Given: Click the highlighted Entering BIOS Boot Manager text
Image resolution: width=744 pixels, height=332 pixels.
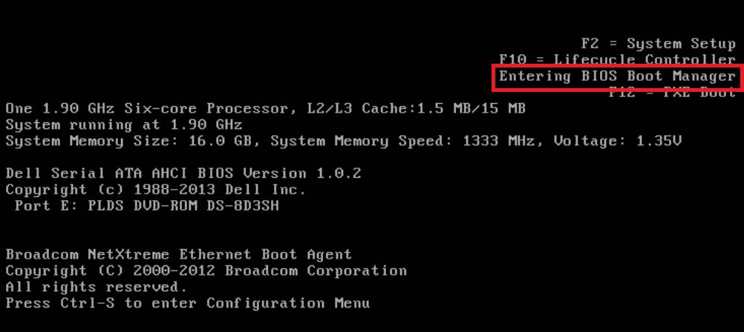Looking at the screenshot, I should (616, 76).
